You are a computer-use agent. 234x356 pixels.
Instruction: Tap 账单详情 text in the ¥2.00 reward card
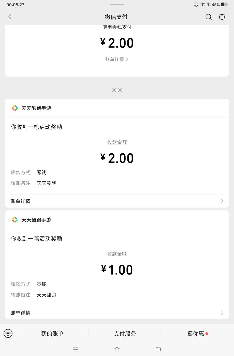coord(21,201)
